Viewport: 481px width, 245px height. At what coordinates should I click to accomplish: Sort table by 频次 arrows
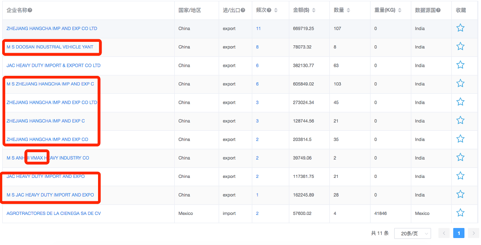coord(276,10)
